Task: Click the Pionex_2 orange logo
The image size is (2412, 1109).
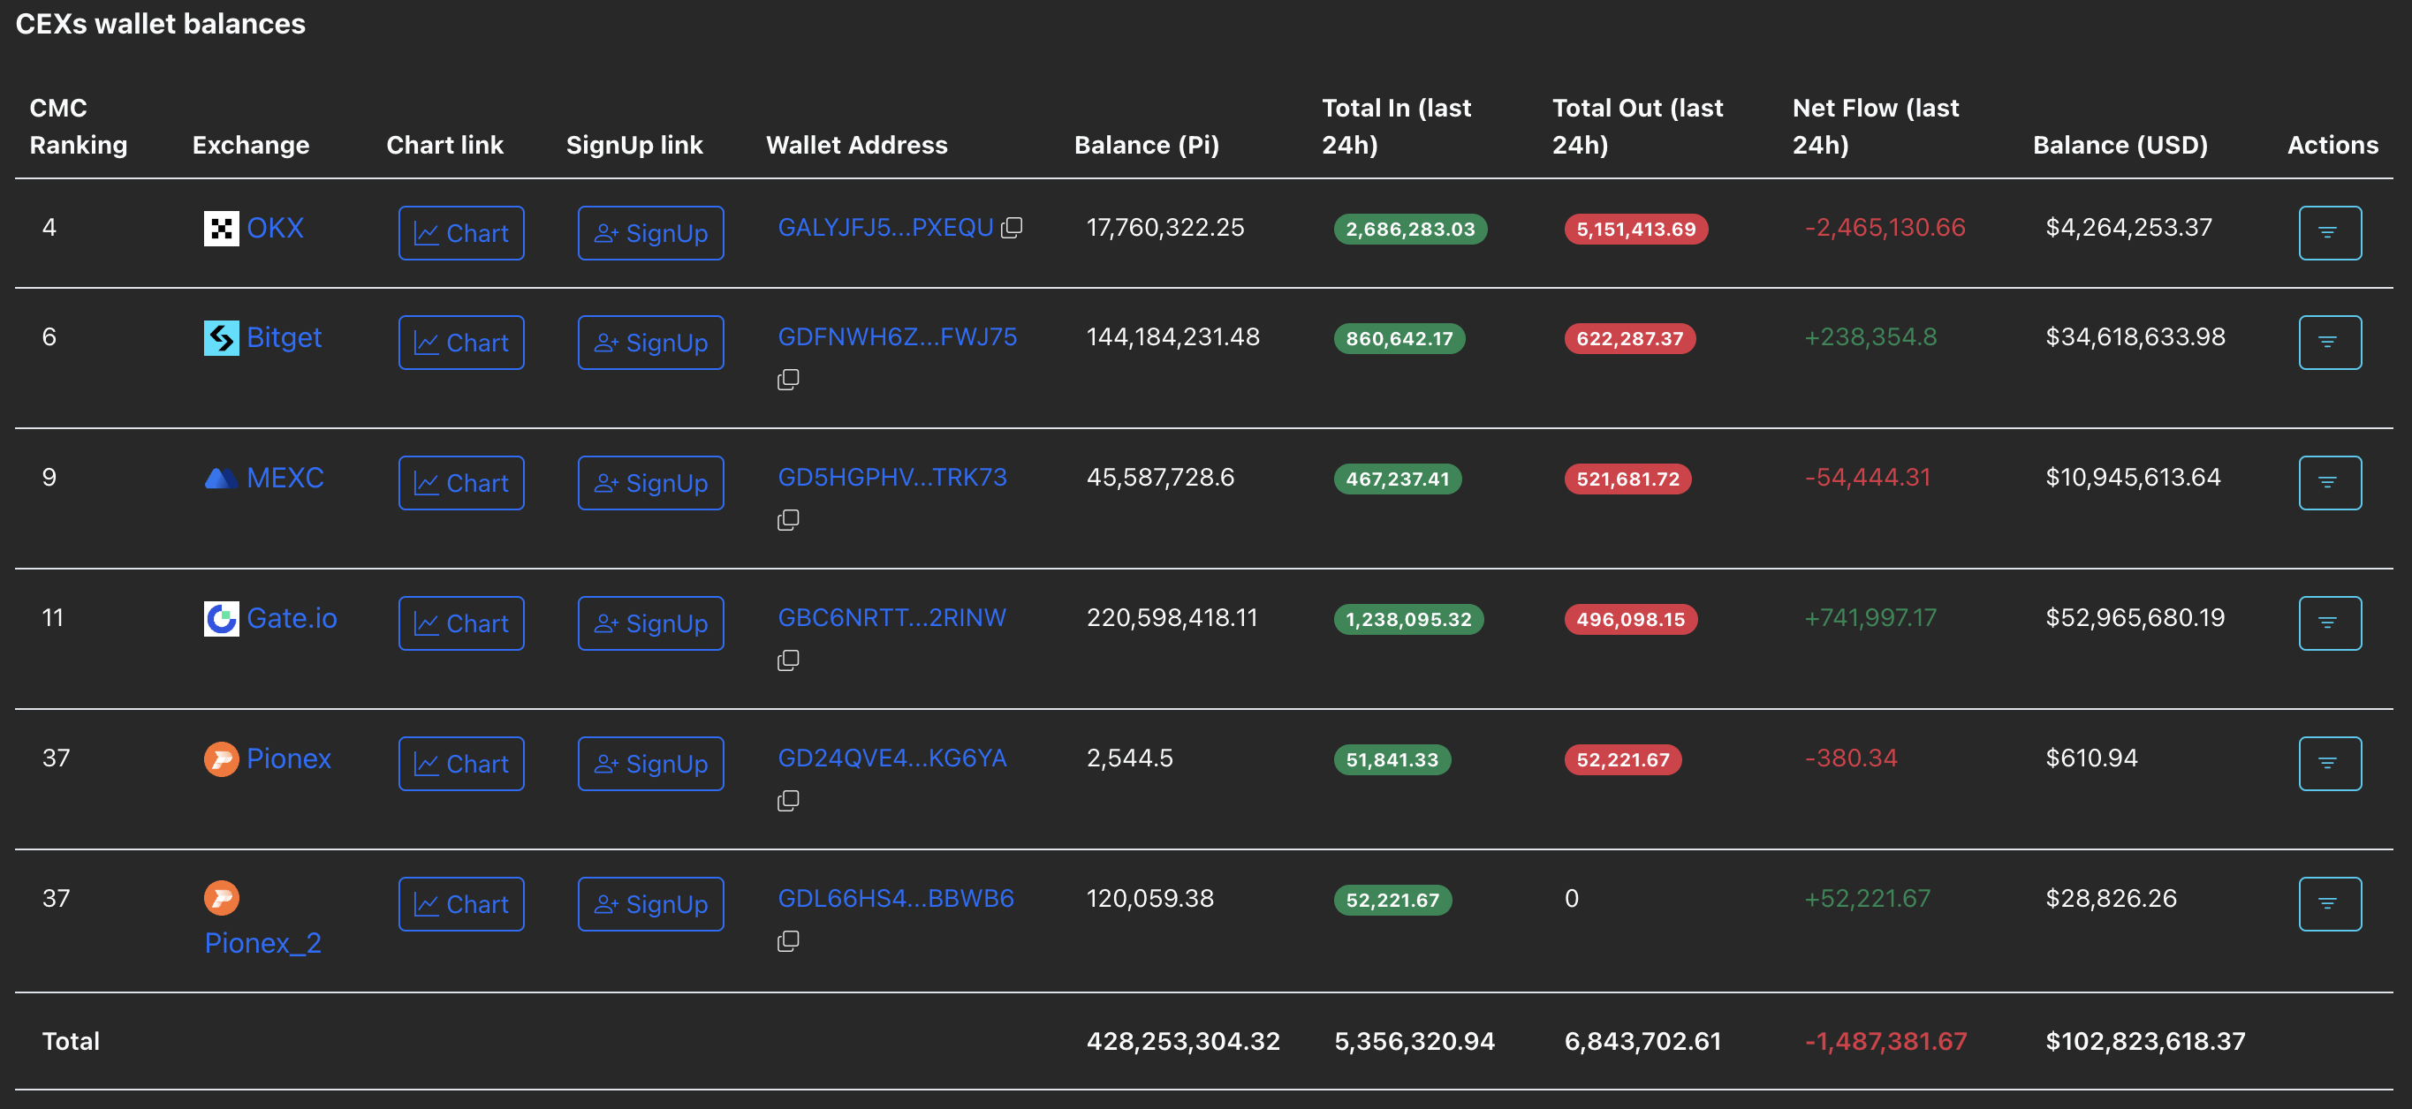Action: coord(221,899)
